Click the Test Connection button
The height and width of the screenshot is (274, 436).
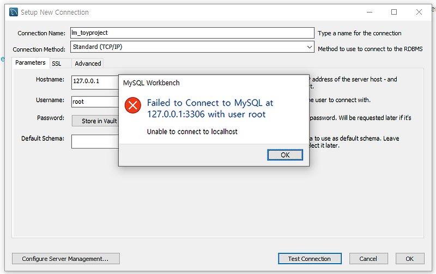tap(310, 258)
